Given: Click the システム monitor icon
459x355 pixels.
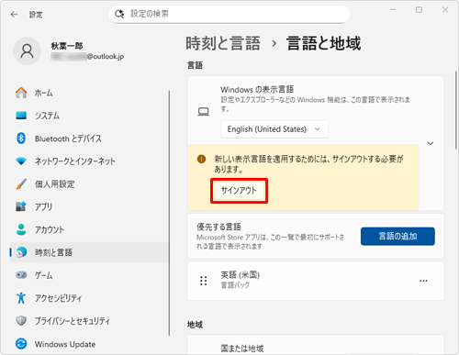Looking at the screenshot, I should (21, 116).
